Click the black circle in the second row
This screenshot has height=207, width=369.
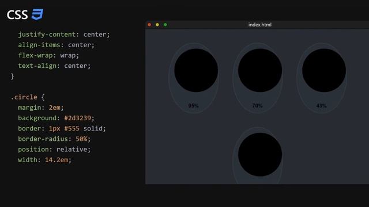tap(260, 155)
